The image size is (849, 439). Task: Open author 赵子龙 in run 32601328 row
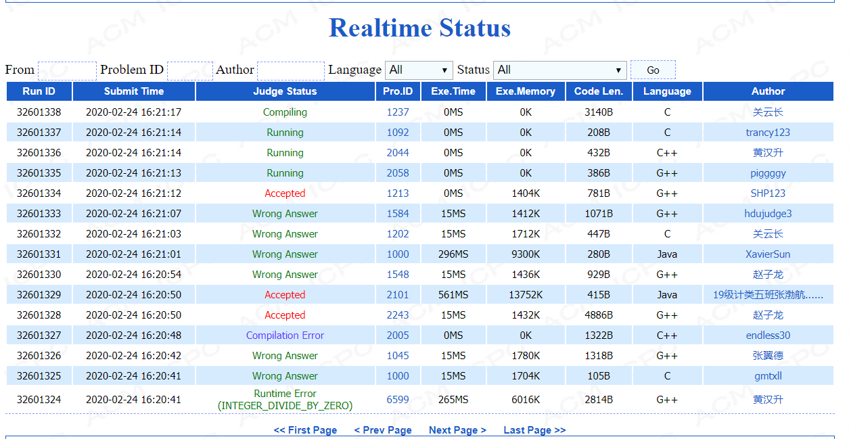point(768,315)
